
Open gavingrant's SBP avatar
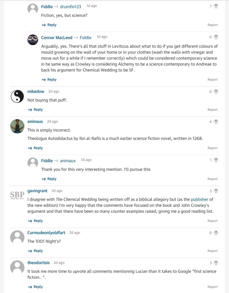pyautogui.click(x=17, y=196)
